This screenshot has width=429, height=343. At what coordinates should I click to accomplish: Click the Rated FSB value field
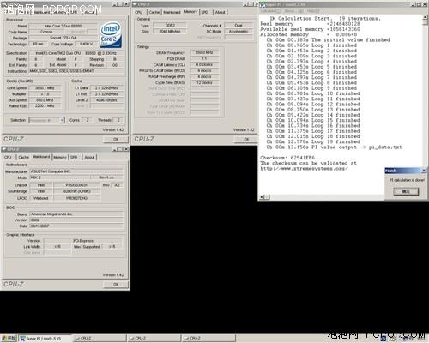pos(45,105)
